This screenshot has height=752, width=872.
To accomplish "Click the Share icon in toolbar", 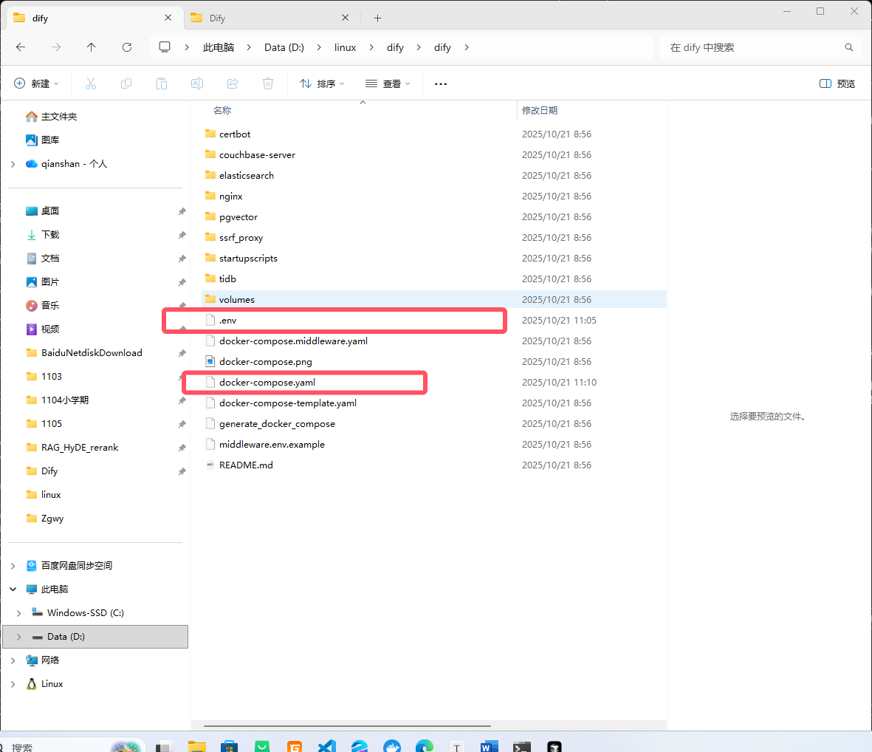I will [x=233, y=83].
